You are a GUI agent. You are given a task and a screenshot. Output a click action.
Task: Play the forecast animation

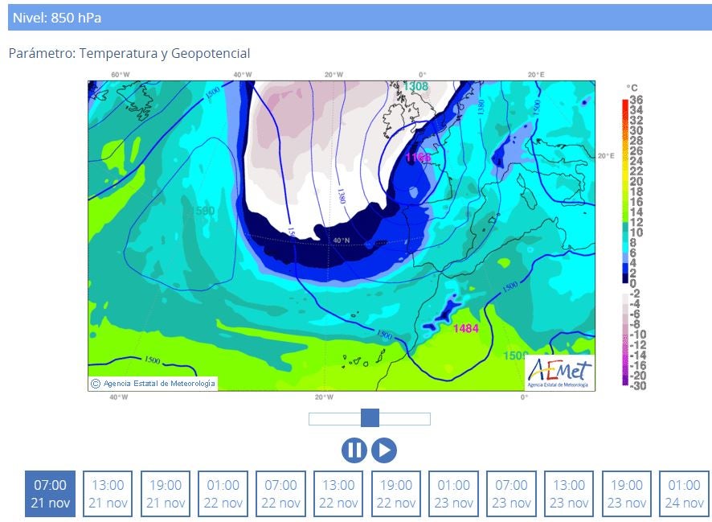point(383,450)
